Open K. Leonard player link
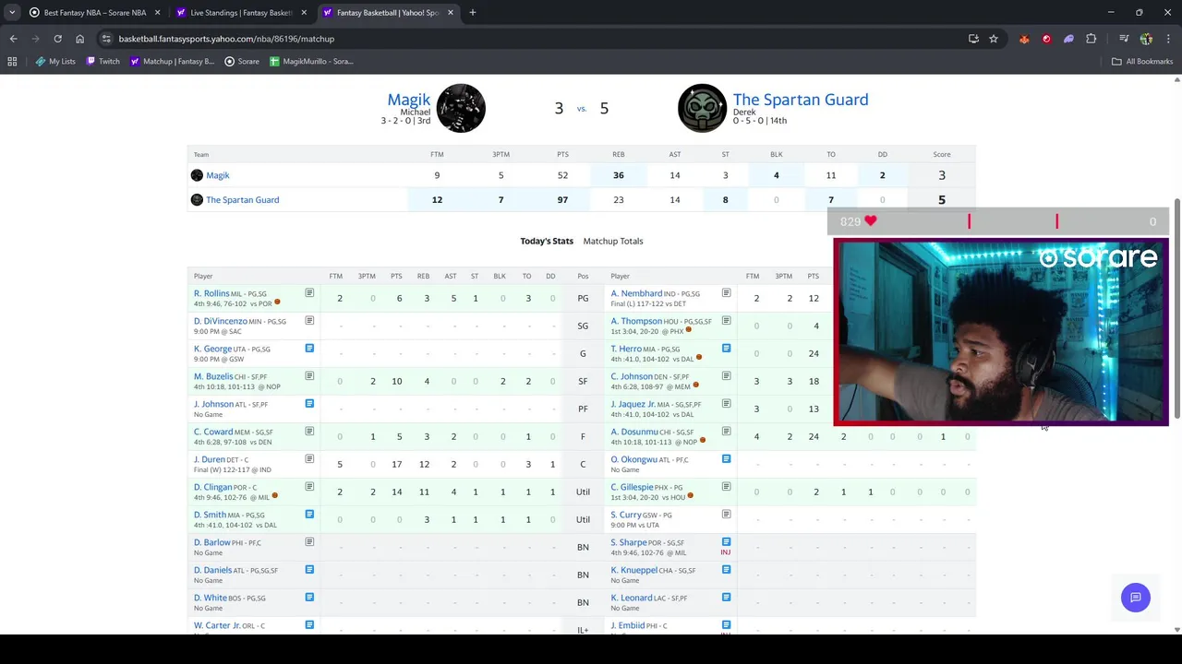 [632, 598]
